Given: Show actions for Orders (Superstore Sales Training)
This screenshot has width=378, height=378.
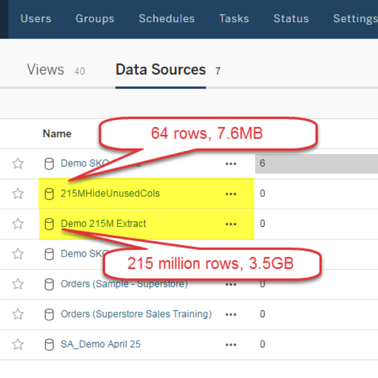Looking at the screenshot, I should pyautogui.click(x=231, y=314).
